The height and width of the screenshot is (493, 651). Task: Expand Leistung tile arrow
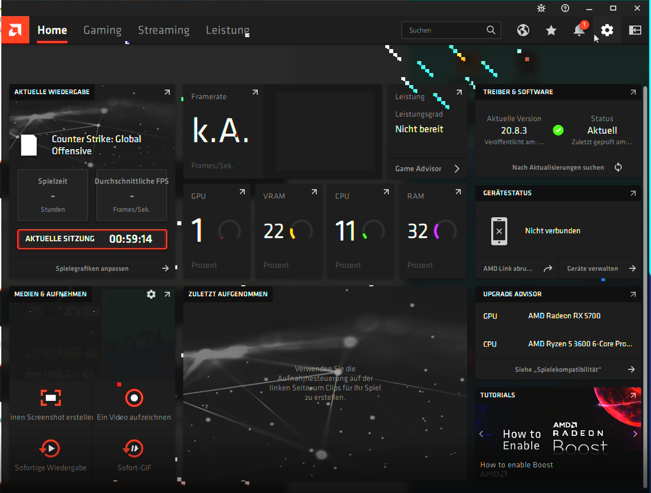(459, 92)
